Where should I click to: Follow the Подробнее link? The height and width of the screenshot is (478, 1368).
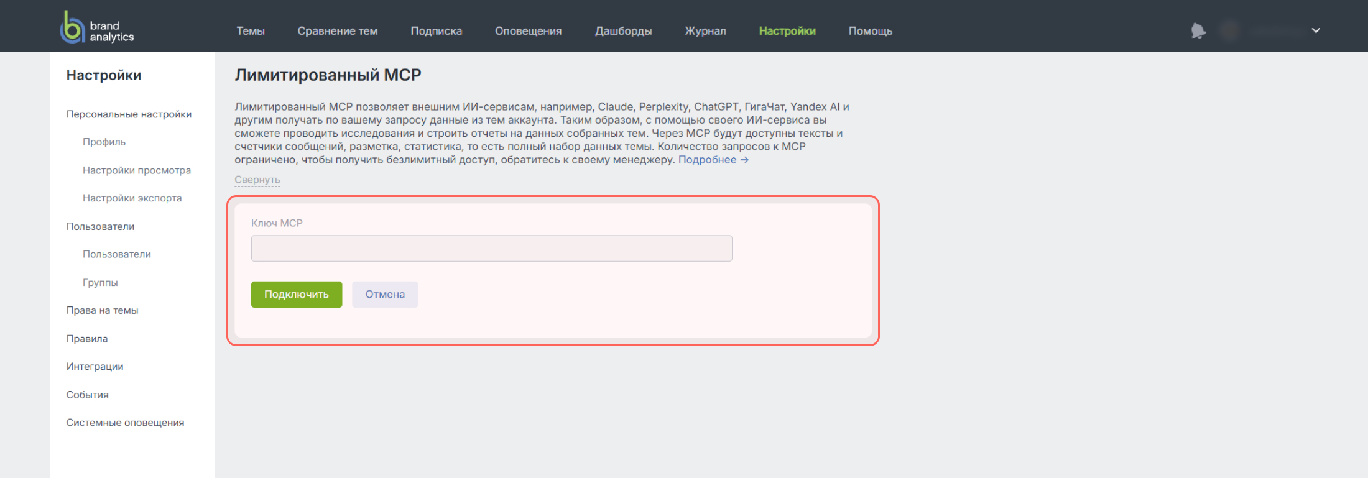[713, 160]
